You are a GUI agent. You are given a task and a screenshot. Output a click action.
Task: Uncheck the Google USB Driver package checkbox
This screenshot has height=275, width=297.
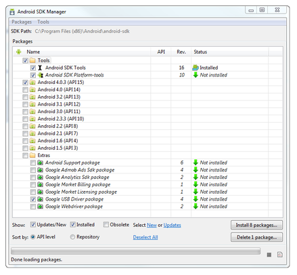pyautogui.click(x=33, y=199)
